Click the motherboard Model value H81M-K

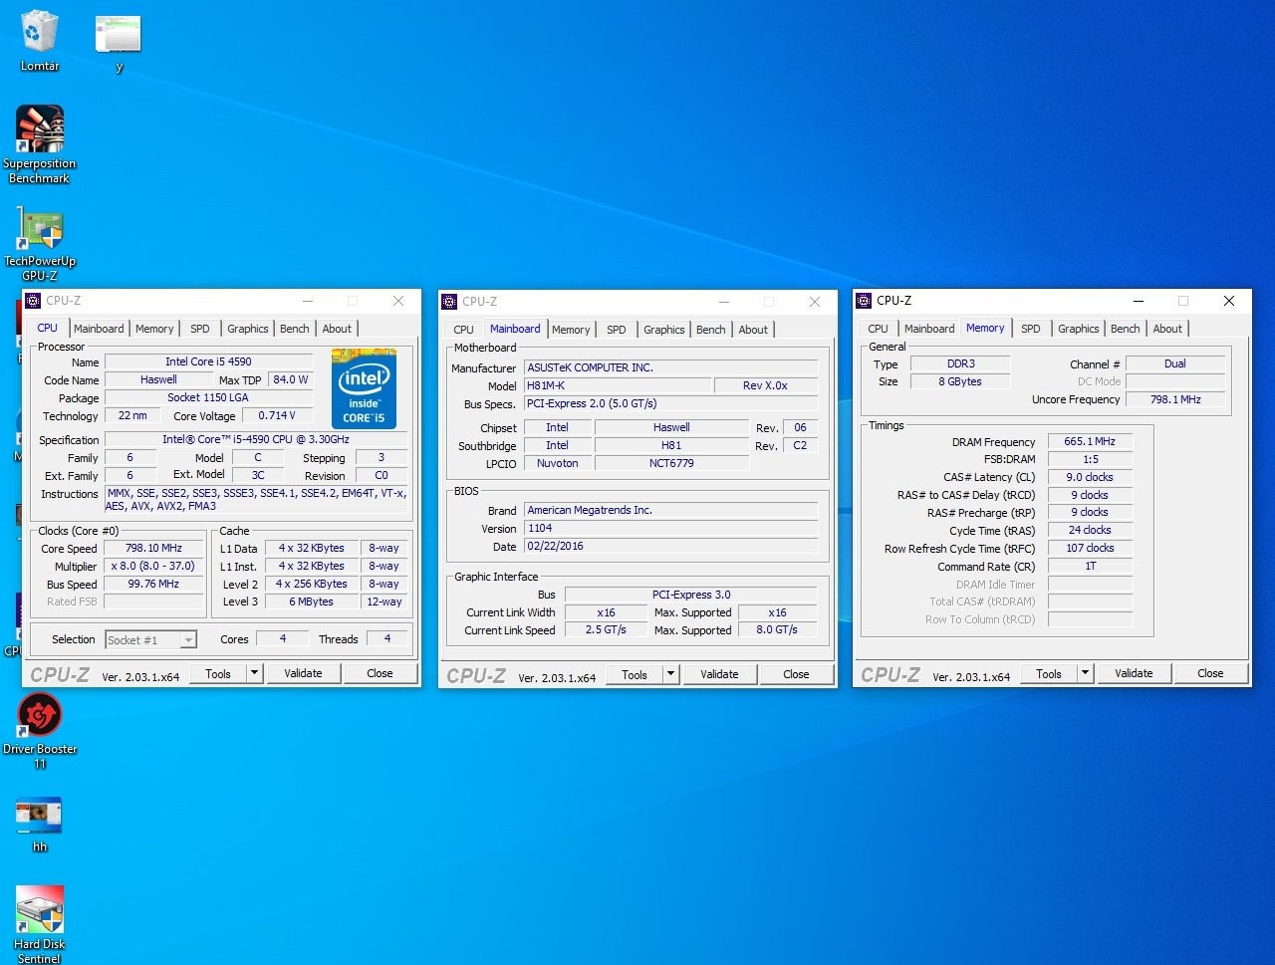618,385
